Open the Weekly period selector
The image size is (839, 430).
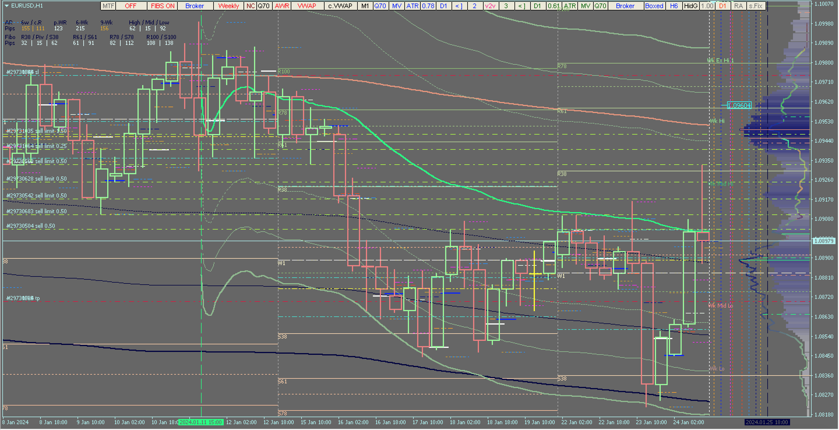pyautogui.click(x=229, y=6)
